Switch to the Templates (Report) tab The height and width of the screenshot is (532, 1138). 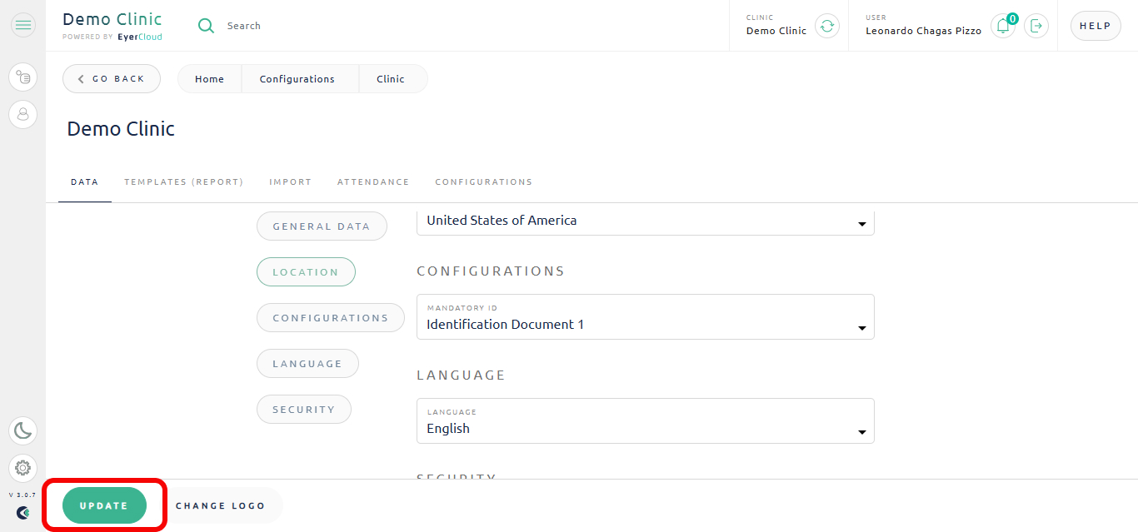pos(184,182)
